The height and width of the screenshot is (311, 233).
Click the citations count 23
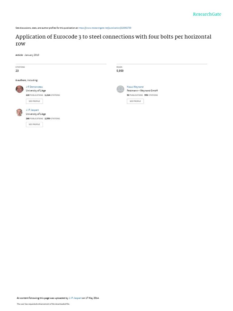17,70
